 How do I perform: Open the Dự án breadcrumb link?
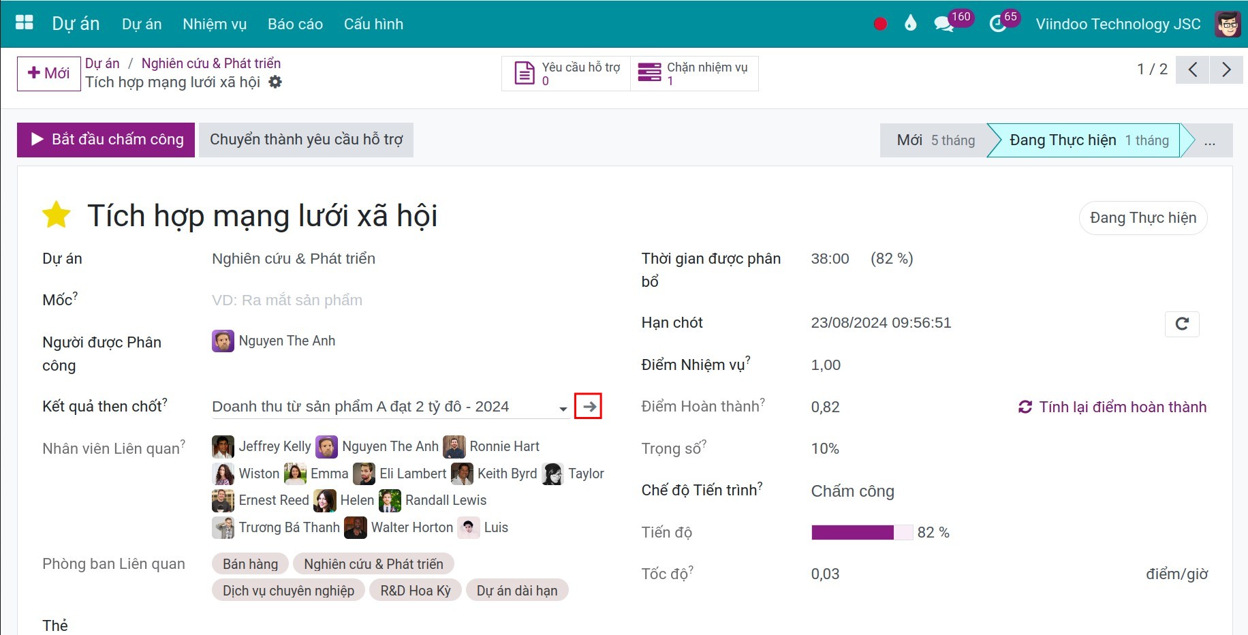[x=102, y=63]
